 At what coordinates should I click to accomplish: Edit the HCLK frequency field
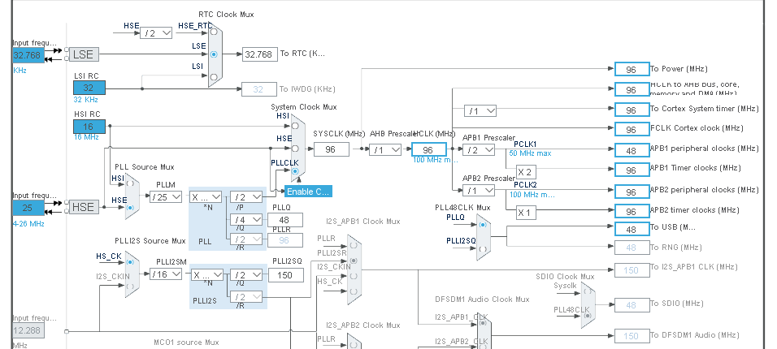pos(428,149)
